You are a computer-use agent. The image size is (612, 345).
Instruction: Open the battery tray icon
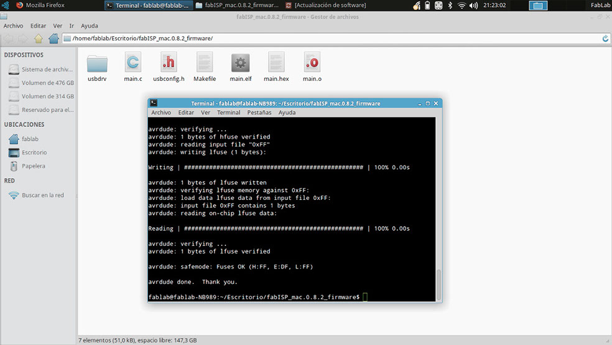pos(427,6)
